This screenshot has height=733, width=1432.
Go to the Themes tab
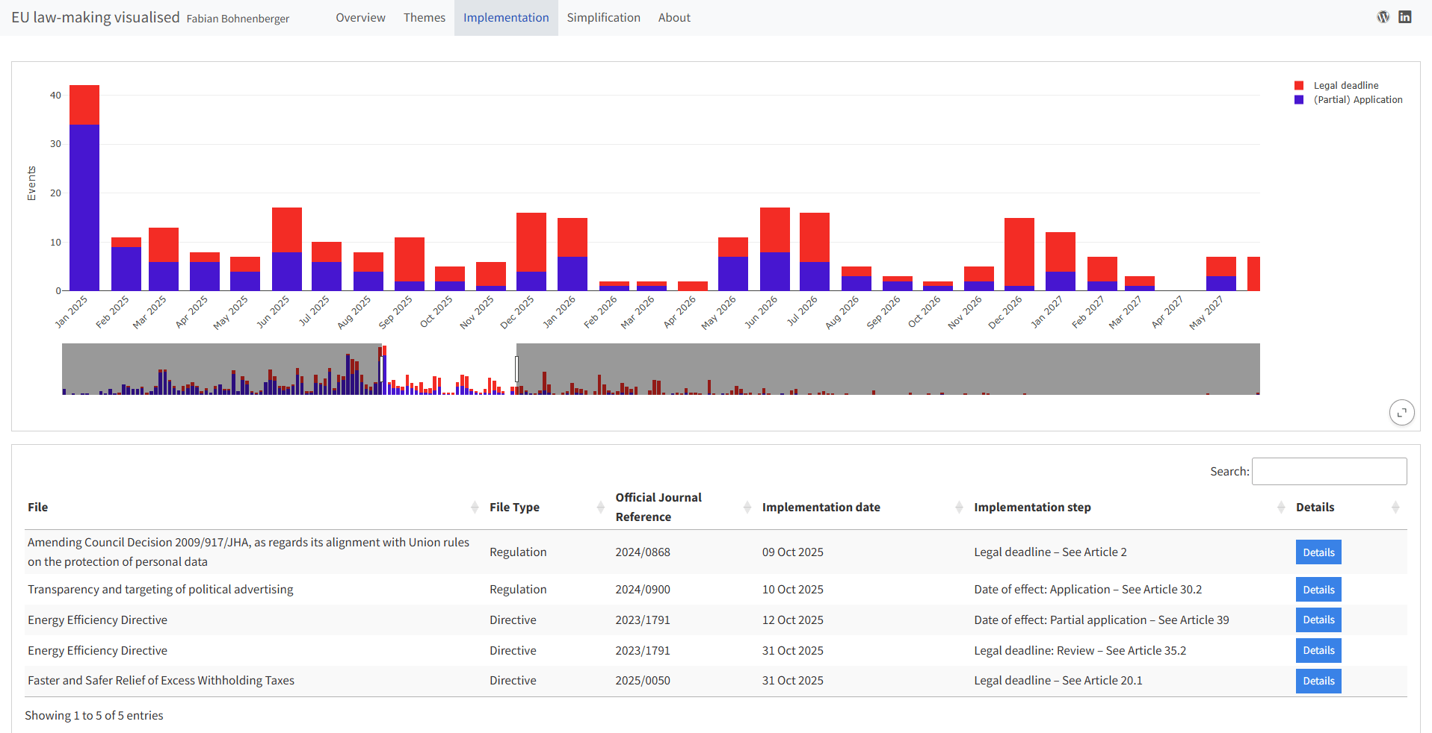[424, 18]
